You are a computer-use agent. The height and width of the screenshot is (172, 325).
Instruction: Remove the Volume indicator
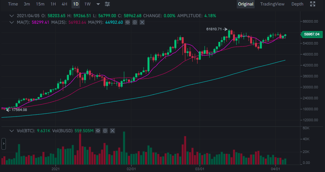113,131
